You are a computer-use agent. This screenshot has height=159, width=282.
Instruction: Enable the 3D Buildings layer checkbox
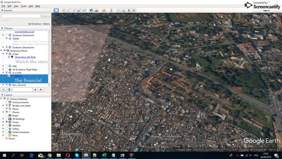coord(7,119)
